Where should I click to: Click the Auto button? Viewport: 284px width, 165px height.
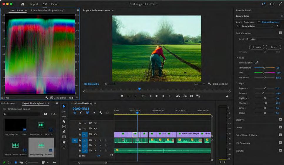(256, 47)
